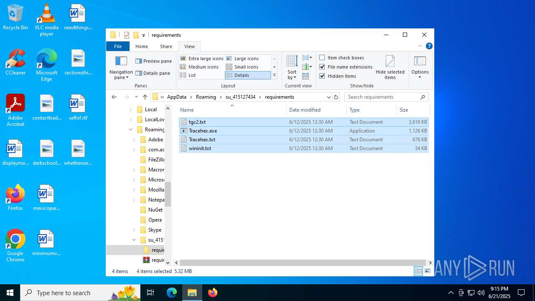
Task: Switch to large thumbnails view in status bar
Action: [428, 271]
